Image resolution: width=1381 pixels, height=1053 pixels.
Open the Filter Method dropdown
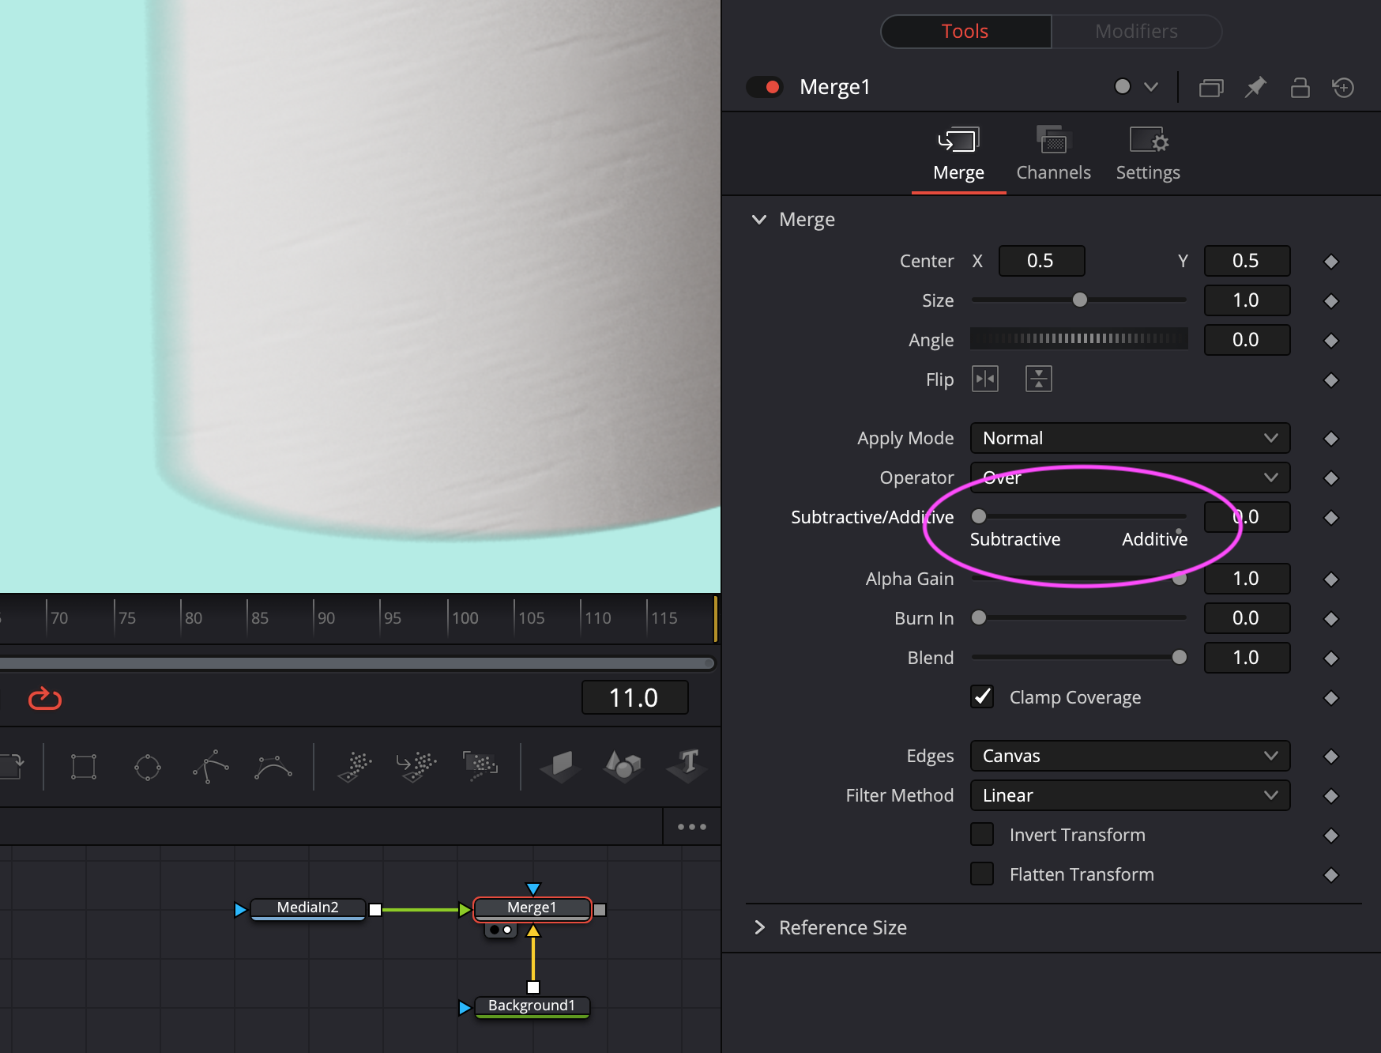click(x=1130, y=795)
